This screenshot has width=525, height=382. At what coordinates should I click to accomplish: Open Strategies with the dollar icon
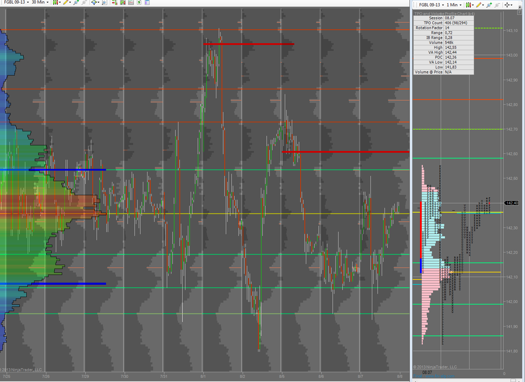[139, 2]
